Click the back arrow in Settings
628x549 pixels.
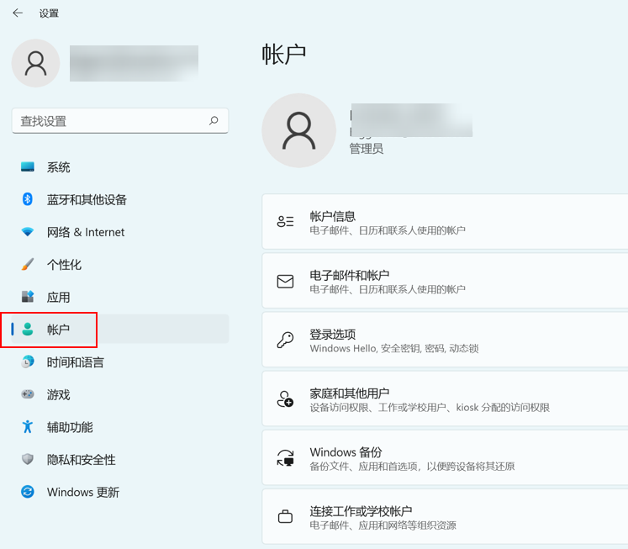point(18,13)
